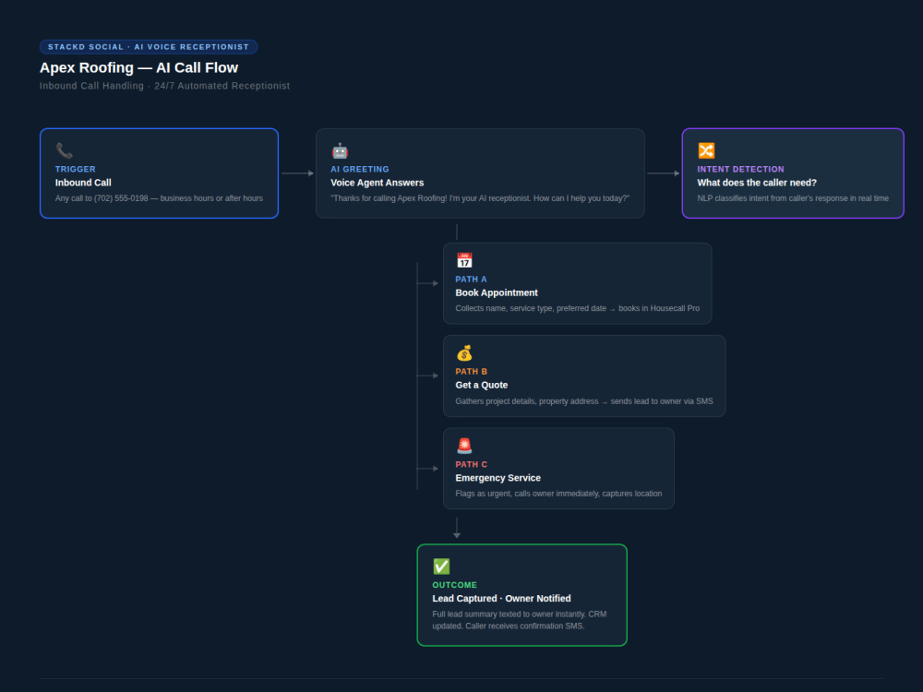The image size is (923, 692).
Task: Click the "PATH C" label
Action: point(471,464)
